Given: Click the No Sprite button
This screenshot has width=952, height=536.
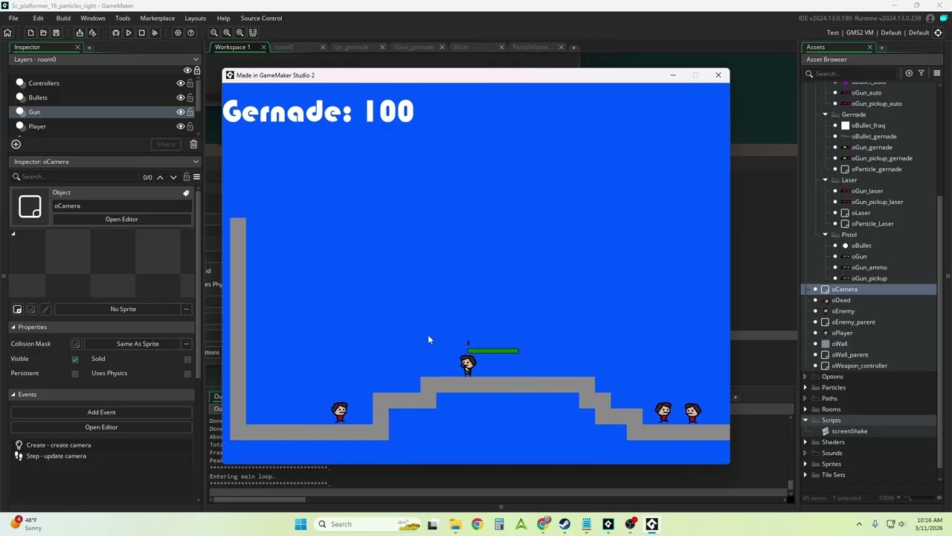Looking at the screenshot, I should [x=123, y=309].
